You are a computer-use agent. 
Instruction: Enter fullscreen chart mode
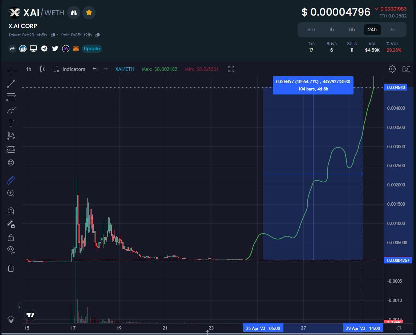tap(231, 69)
